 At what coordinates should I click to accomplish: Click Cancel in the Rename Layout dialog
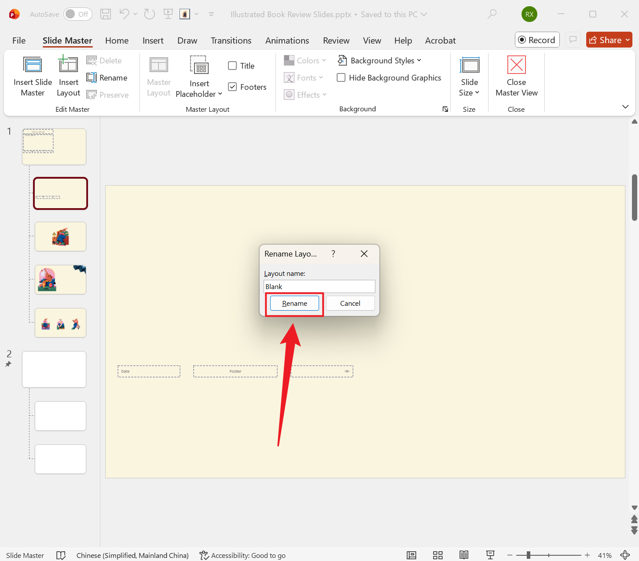click(x=350, y=304)
